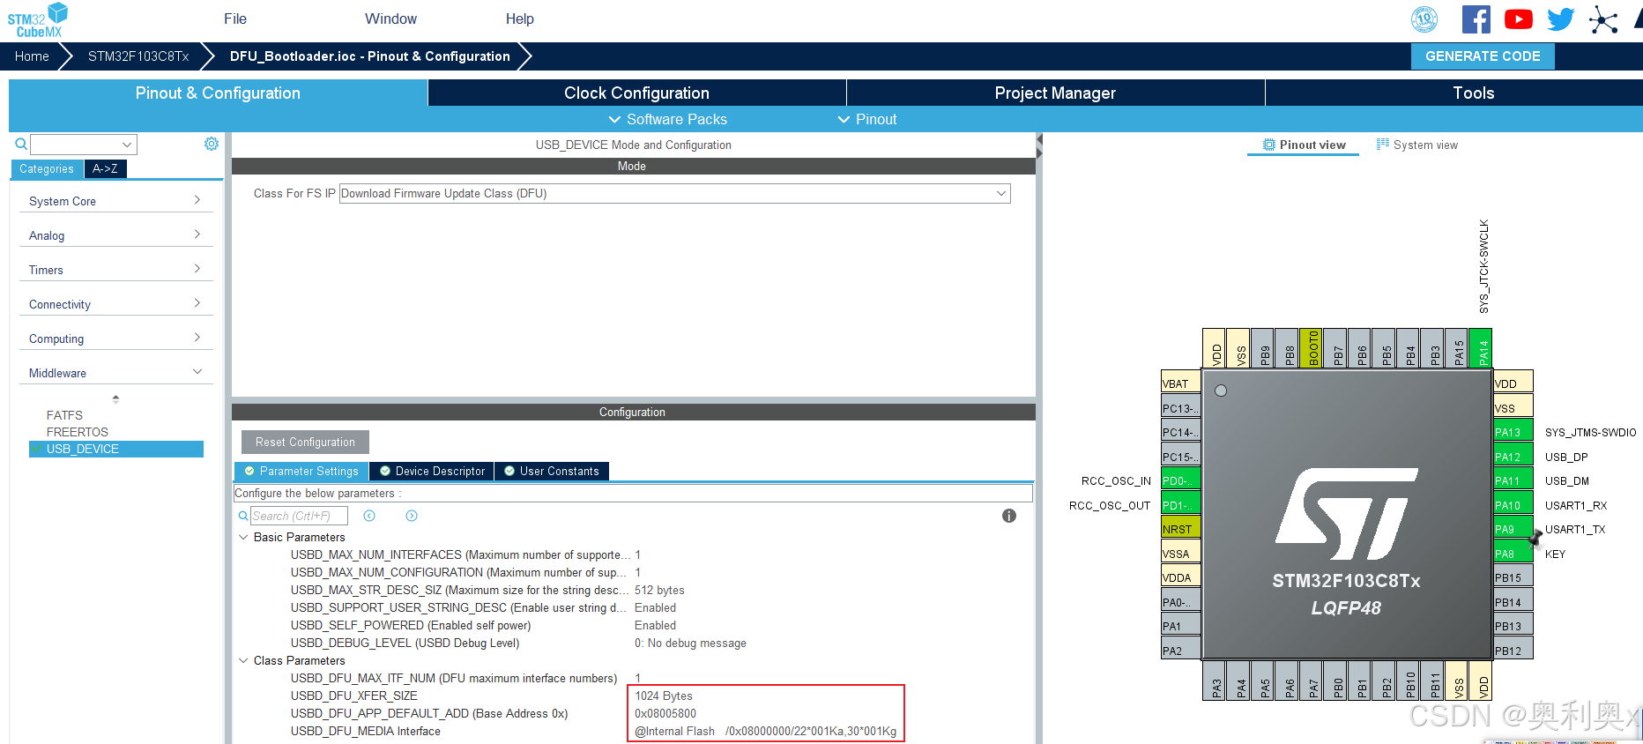Open the Window menu
1643x744 pixels.
click(x=390, y=19)
